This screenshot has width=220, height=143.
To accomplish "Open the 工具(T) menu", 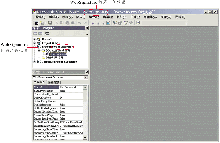I will [135, 17].
